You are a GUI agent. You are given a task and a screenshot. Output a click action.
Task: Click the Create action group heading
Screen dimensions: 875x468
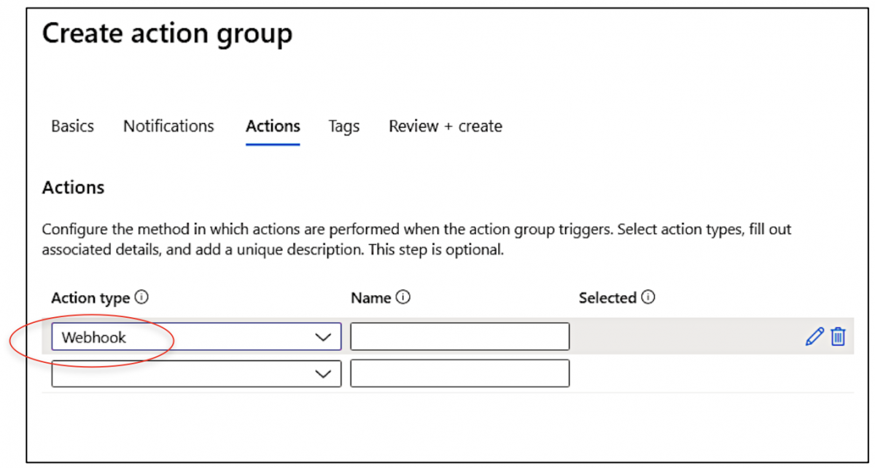166,33
